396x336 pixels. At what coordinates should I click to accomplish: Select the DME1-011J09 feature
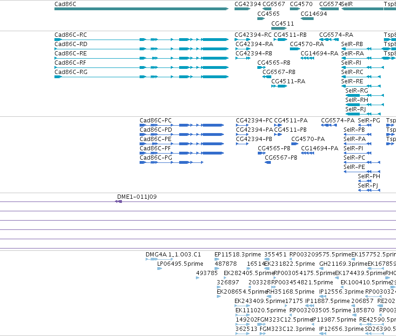pos(119,202)
